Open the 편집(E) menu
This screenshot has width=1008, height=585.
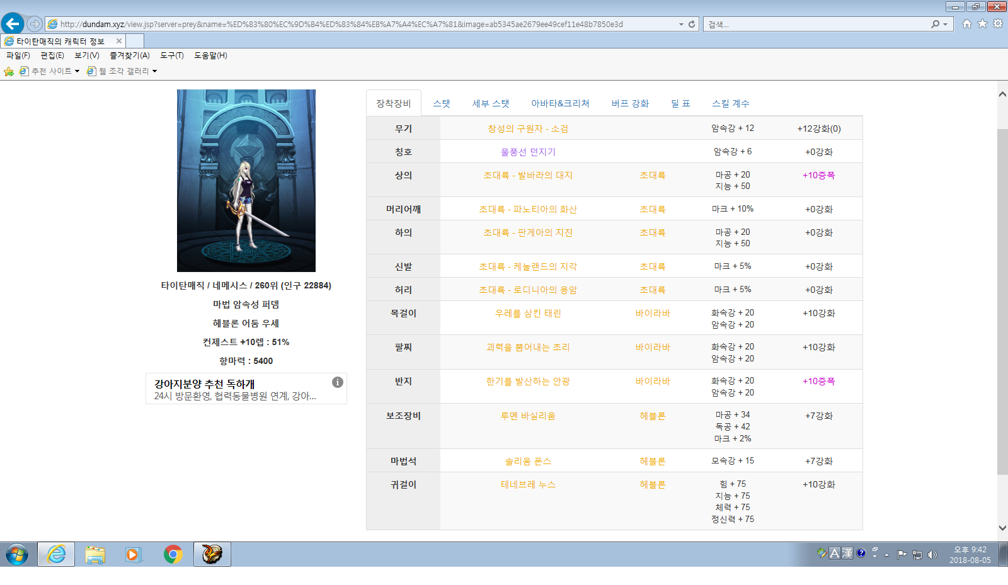point(52,55)
